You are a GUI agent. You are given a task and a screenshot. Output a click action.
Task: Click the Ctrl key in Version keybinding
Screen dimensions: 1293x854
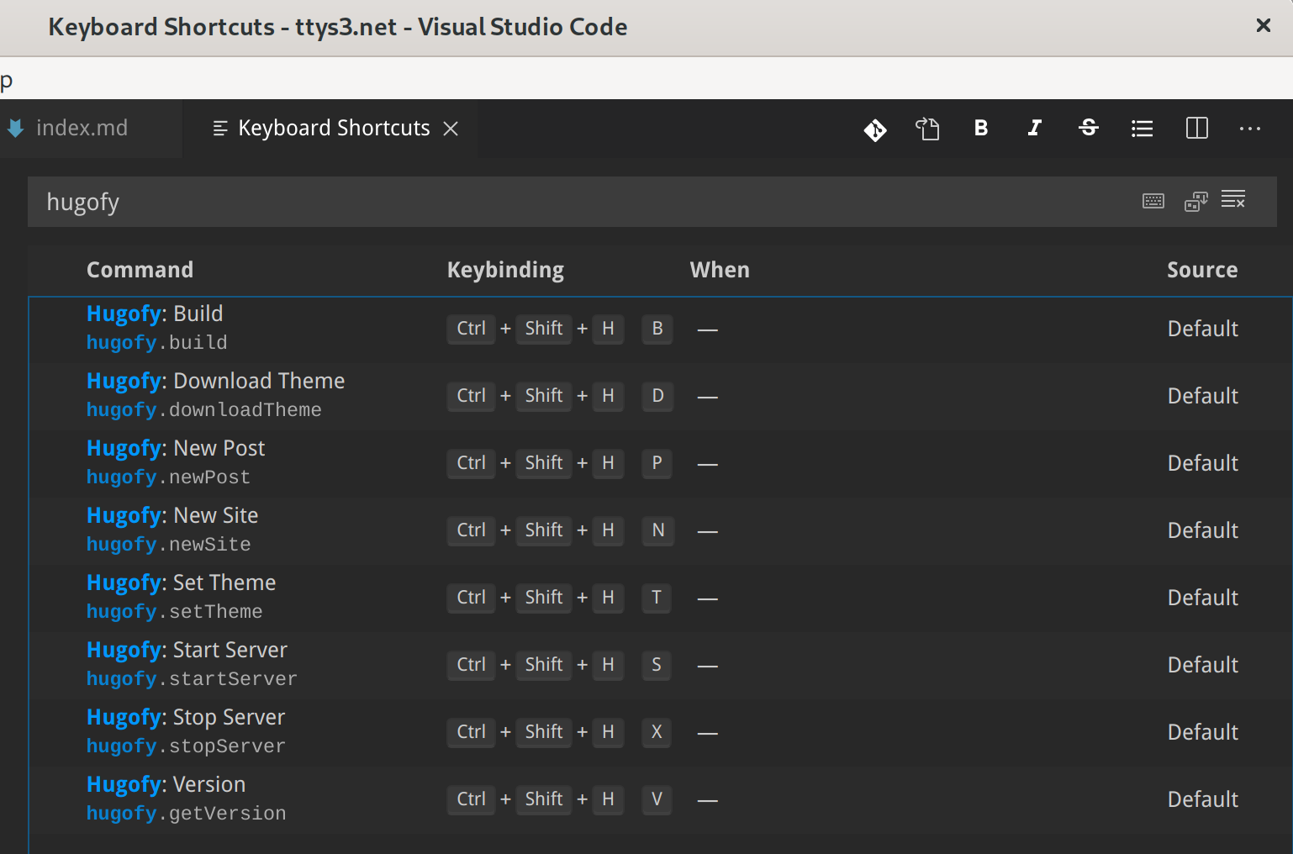point(472,799)
